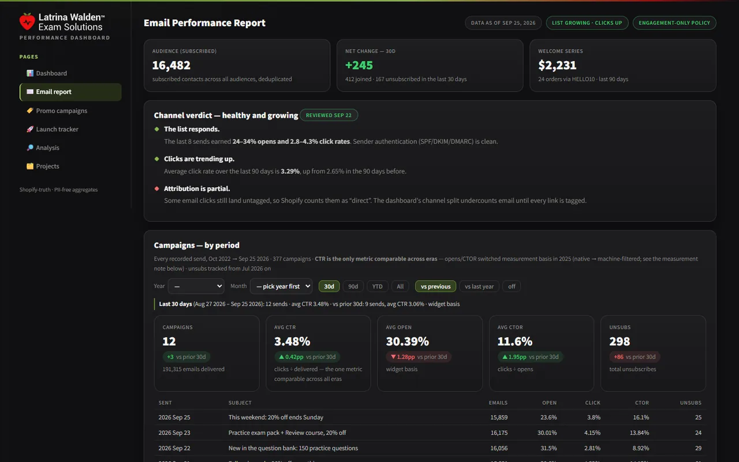Click the '2026 Sep 23' sent date cell

pyautogui.click(x=174, y=433)
